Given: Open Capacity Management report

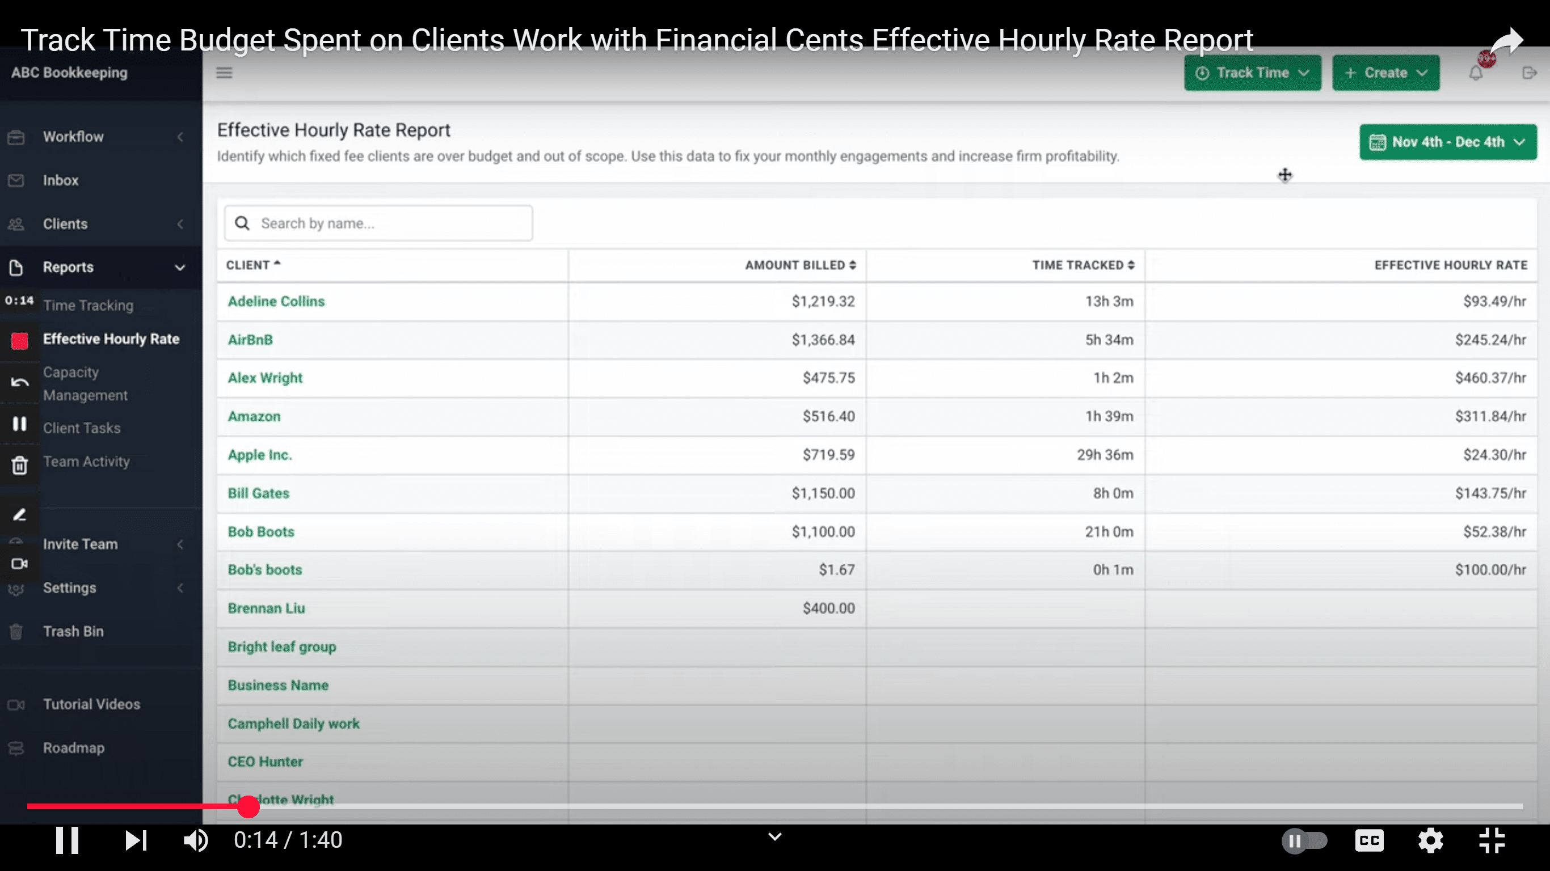Looking at the screenshot, I should [x=85, y=384].
